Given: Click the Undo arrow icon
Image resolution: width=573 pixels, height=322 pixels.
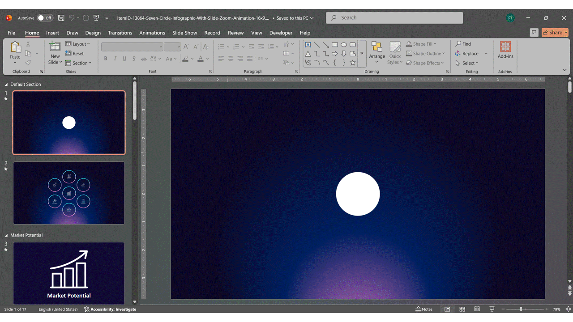Looking at the screenshot, I should point(72,18).
